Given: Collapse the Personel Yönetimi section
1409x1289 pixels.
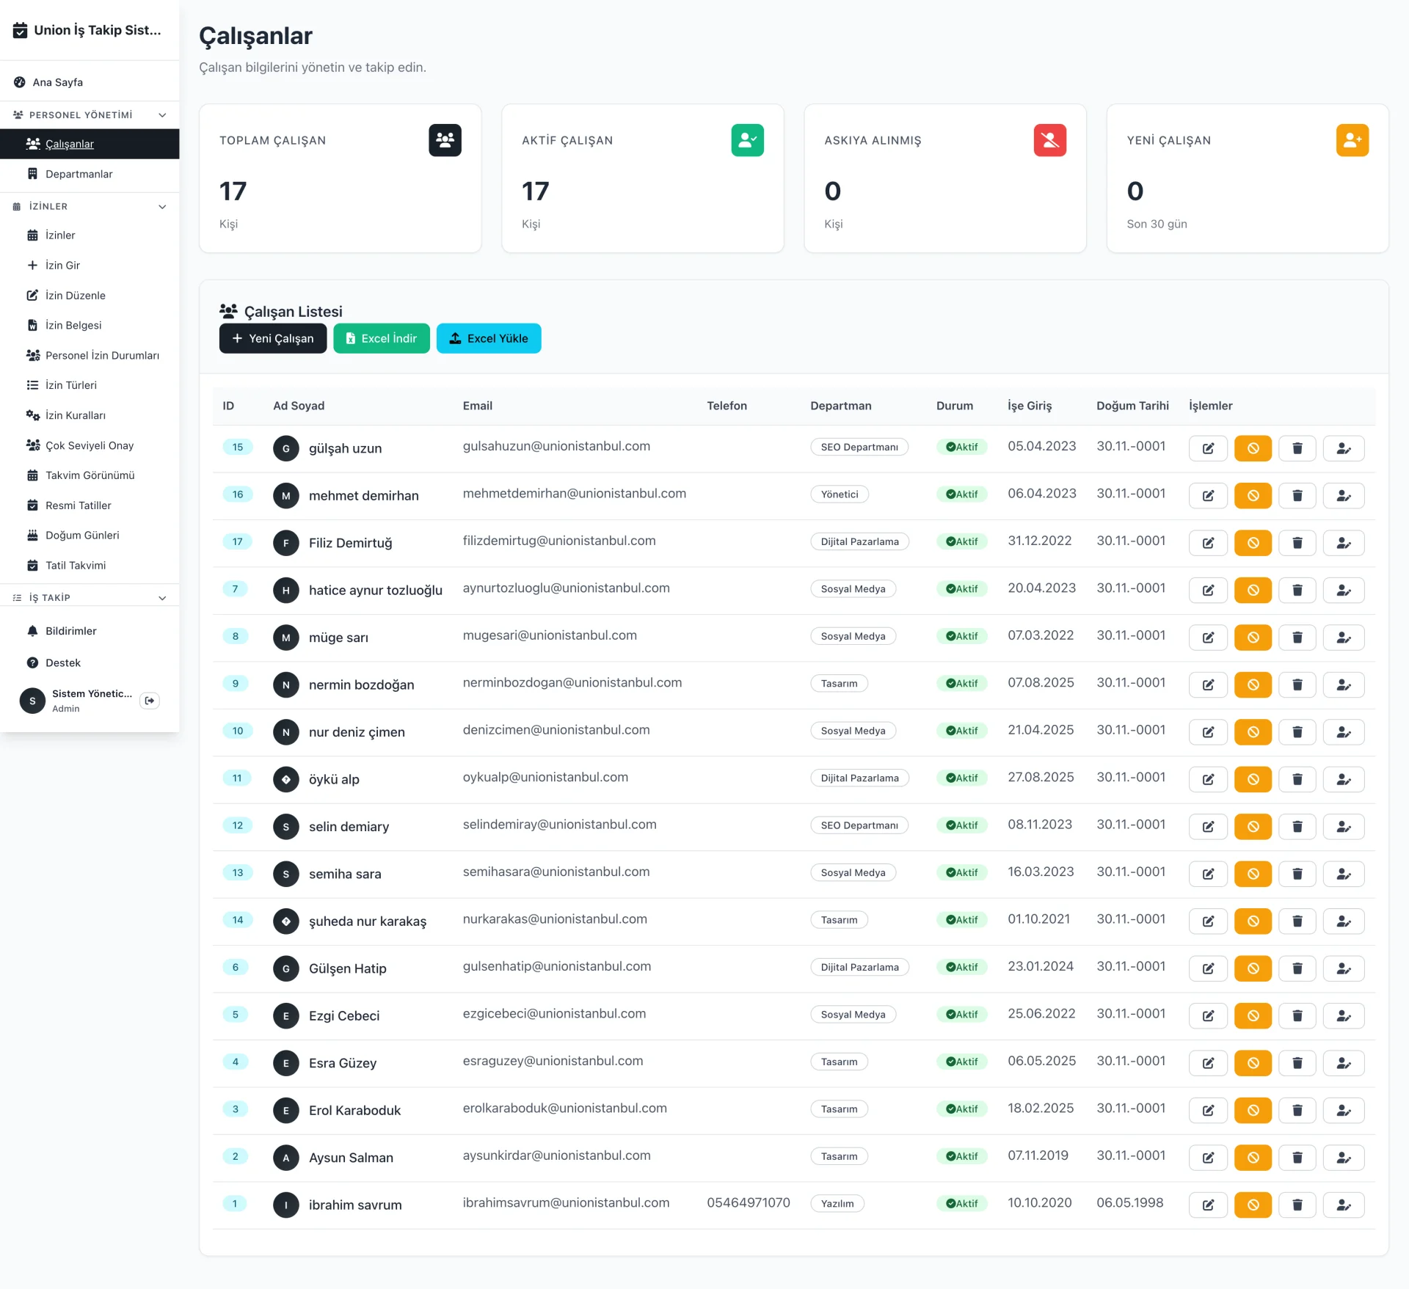Looking at the screenshot, I should point(162,115).
